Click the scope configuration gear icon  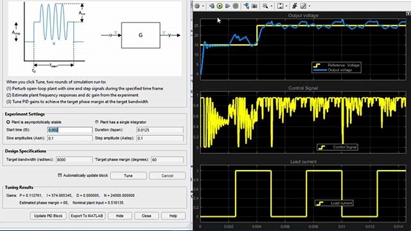click(197, 6)
